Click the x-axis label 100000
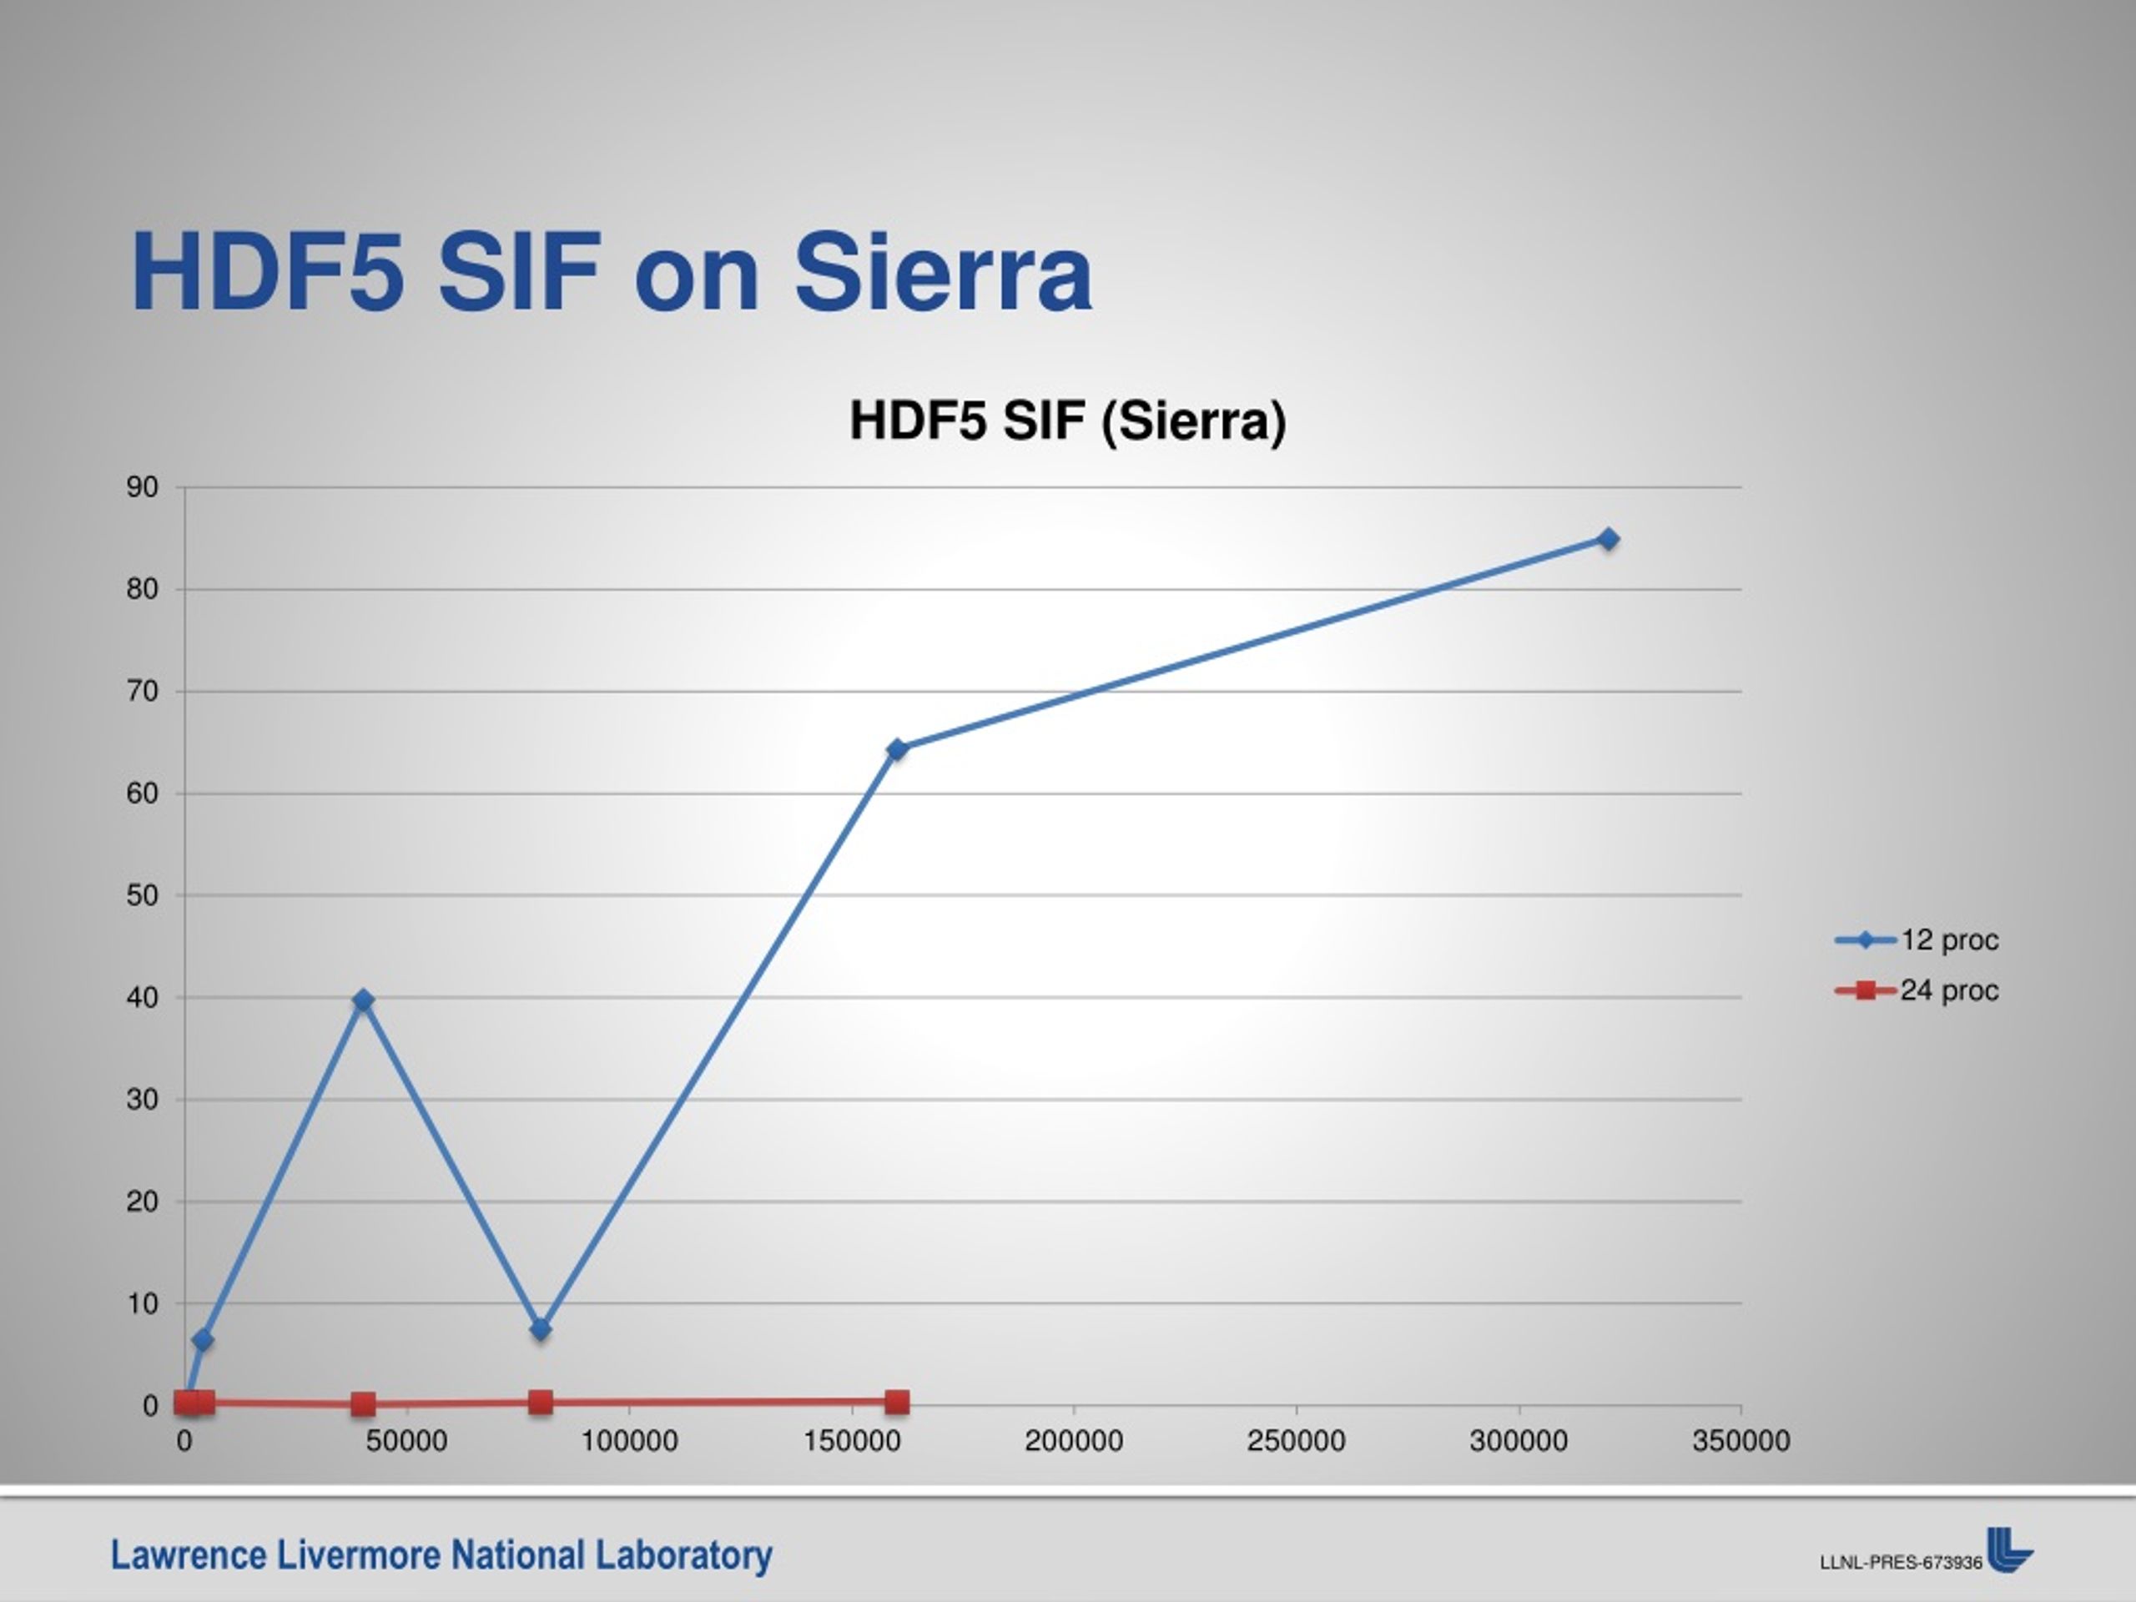Image resolution: width=2136 pixels, height=1602 pixels. point(630,1442)
